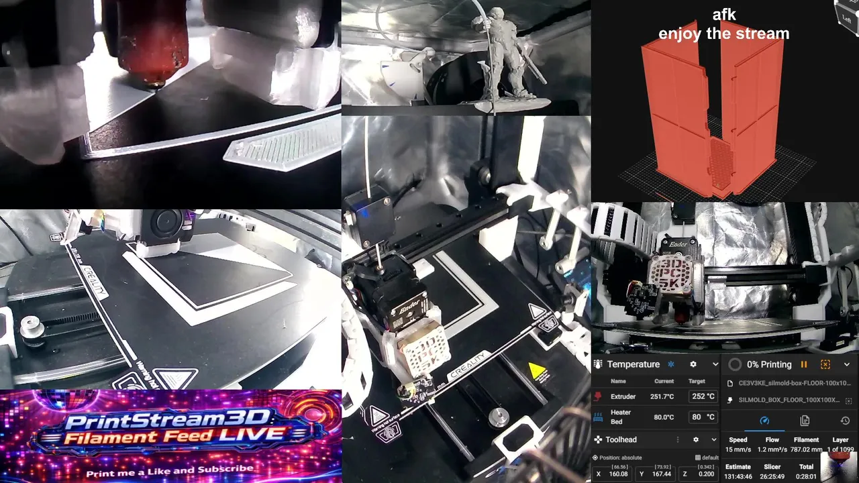Click the blue Heater Bed icon
859x483 pixels.
[x=597, y=417]
